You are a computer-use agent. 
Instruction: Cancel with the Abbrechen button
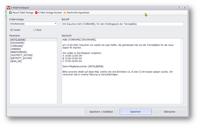point(170,112)
